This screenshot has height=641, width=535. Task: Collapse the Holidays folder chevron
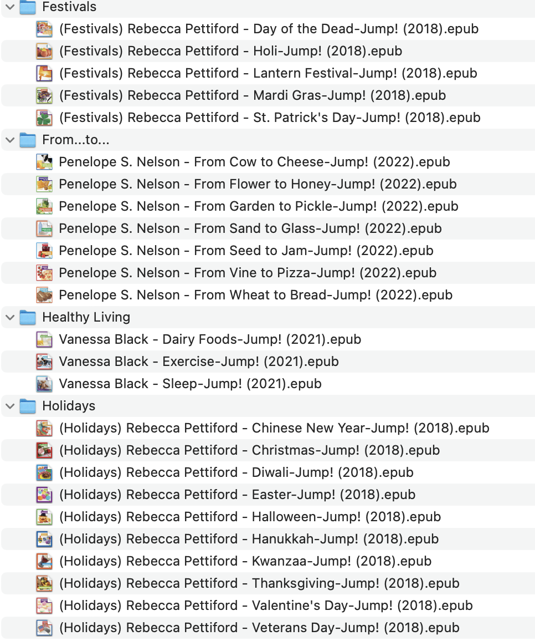coord(10,406)
